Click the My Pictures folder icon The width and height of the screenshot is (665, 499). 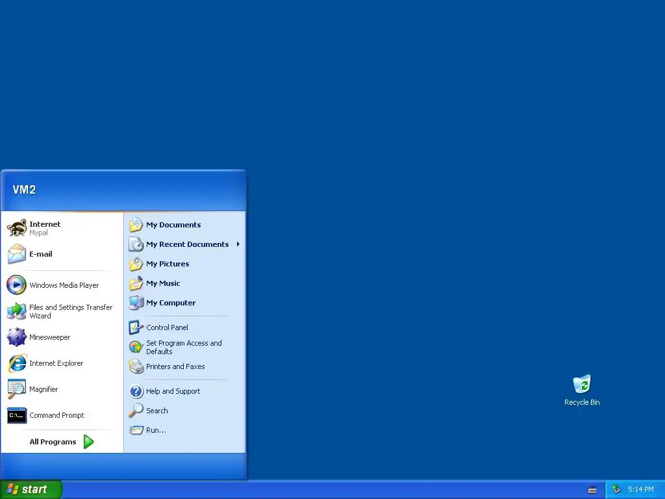coord(136,264)
